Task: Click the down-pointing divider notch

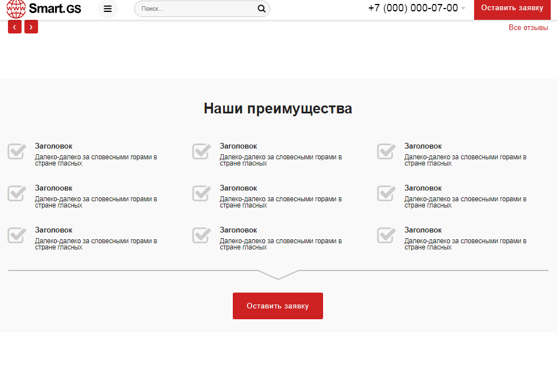Action: 278,275
